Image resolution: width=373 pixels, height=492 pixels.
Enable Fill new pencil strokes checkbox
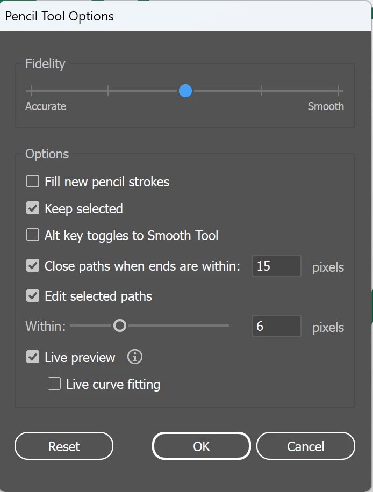(33, 181)
